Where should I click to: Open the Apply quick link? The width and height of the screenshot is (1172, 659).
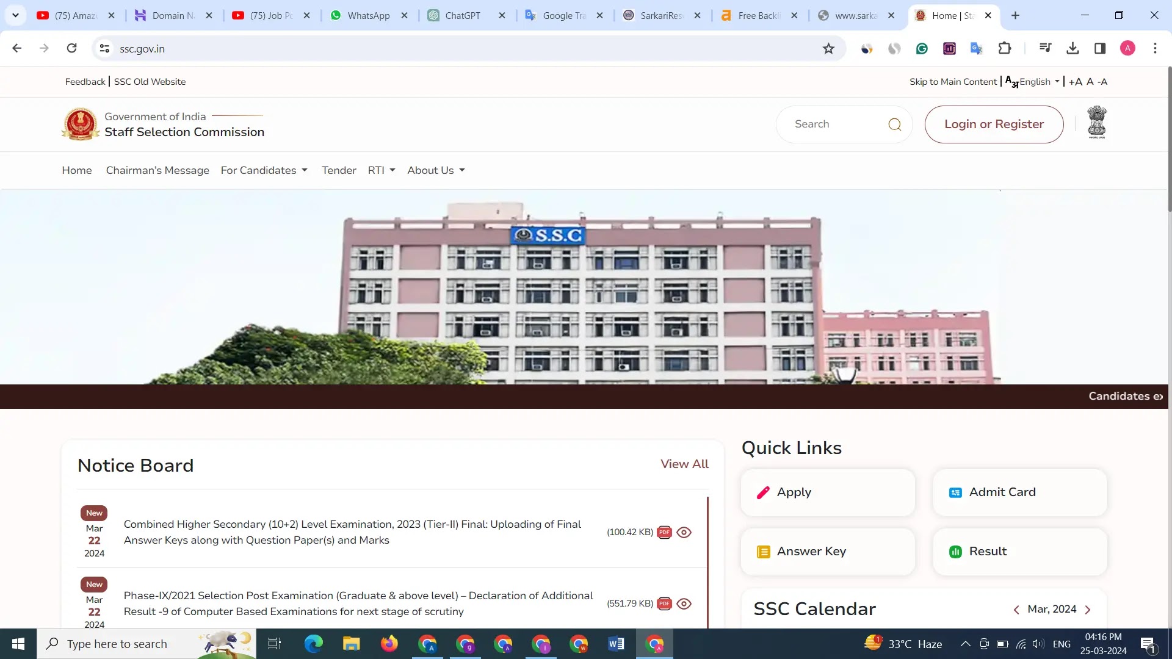(828, 492)
